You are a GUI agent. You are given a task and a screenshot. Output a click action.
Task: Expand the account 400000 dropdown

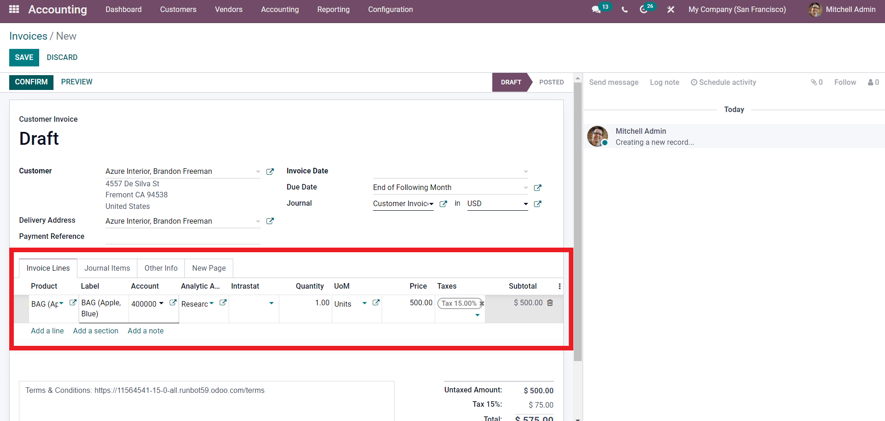161,303
